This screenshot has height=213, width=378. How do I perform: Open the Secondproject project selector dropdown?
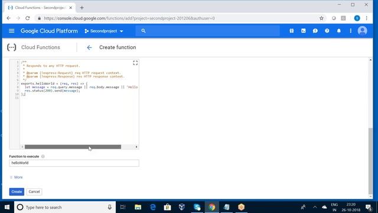(x=104, y=31)
